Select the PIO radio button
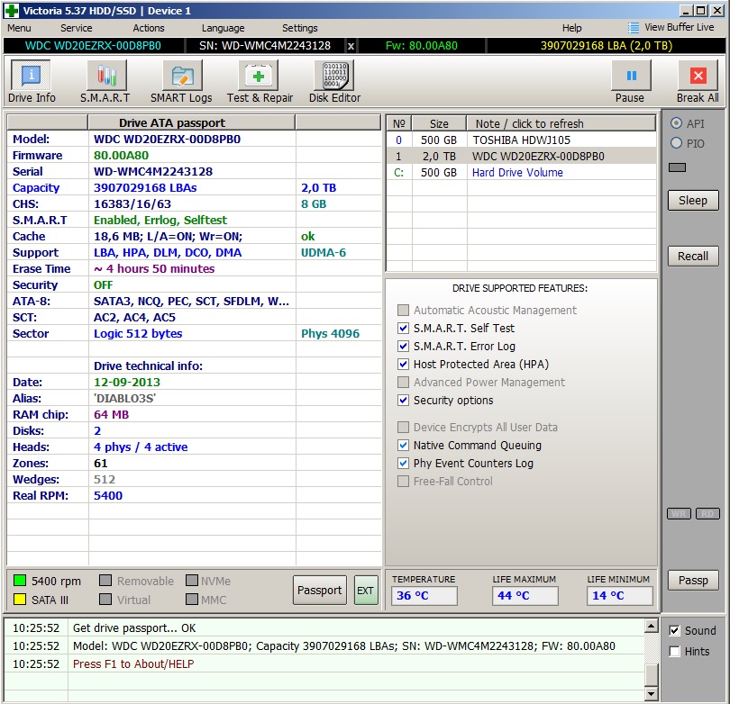 676,143
